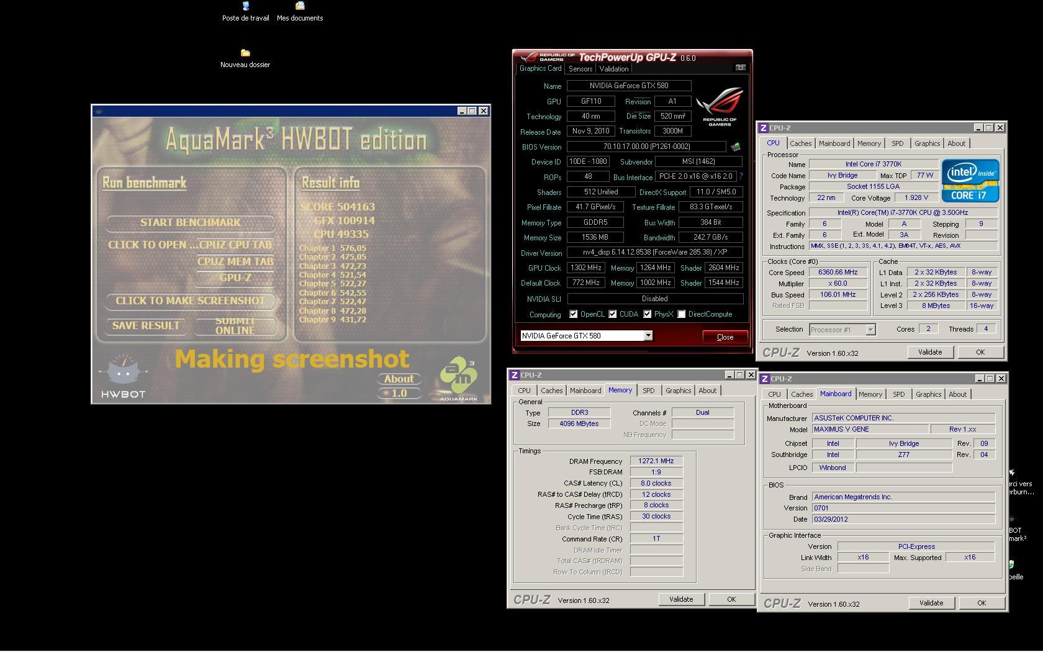Image resolution: width=1043 pixels, height=652 pixels.
Task: Click the Chapter 1 576,05 result line
Action: coord(333,248)
